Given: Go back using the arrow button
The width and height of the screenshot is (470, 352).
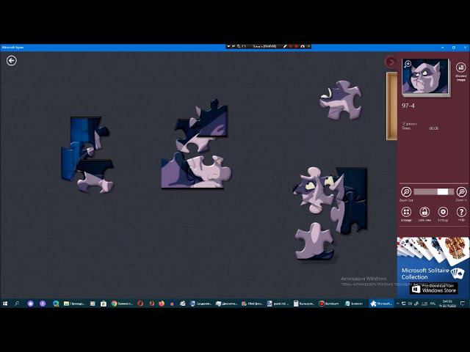Looking at the screenshot, I should coord(12,61).
